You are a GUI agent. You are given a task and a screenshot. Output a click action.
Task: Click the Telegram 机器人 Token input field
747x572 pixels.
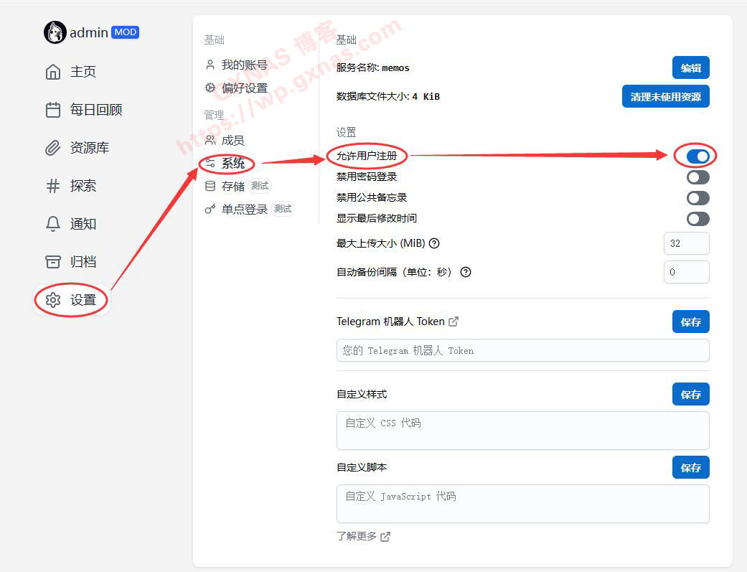pyautogui.click(x=522, y=350)
